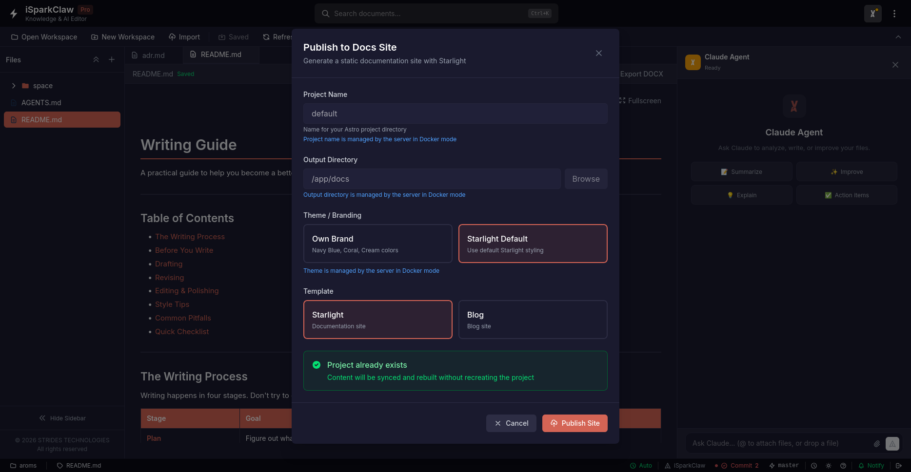This screenshot has height=472, width=911.
Task: Click README.md tag in status bar
Action: click(79, 466)
